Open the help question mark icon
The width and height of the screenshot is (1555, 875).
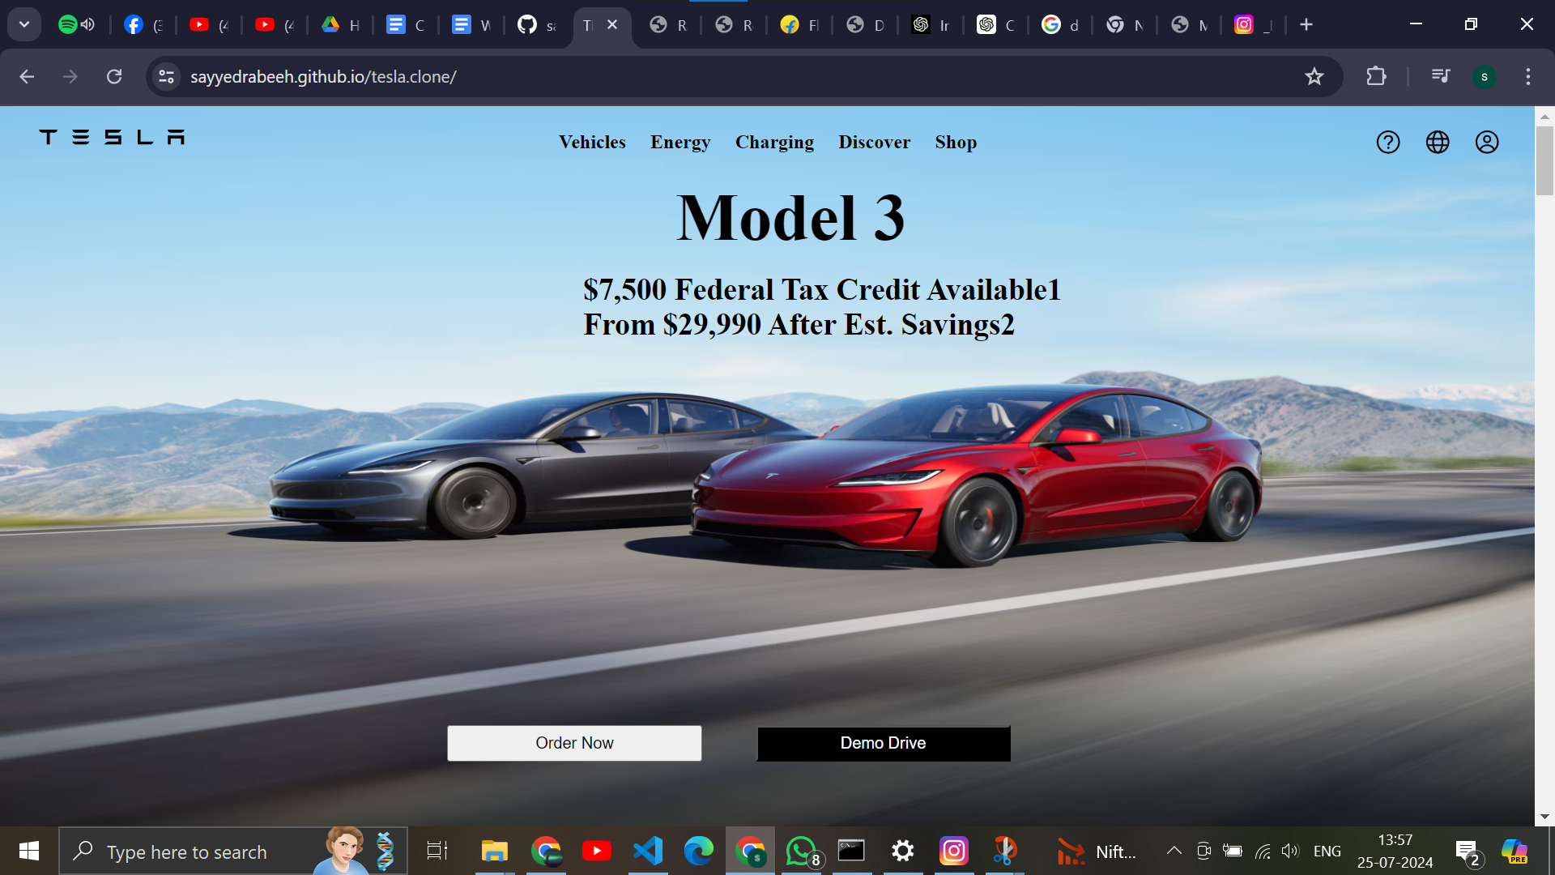click(x=1388, y=143)
